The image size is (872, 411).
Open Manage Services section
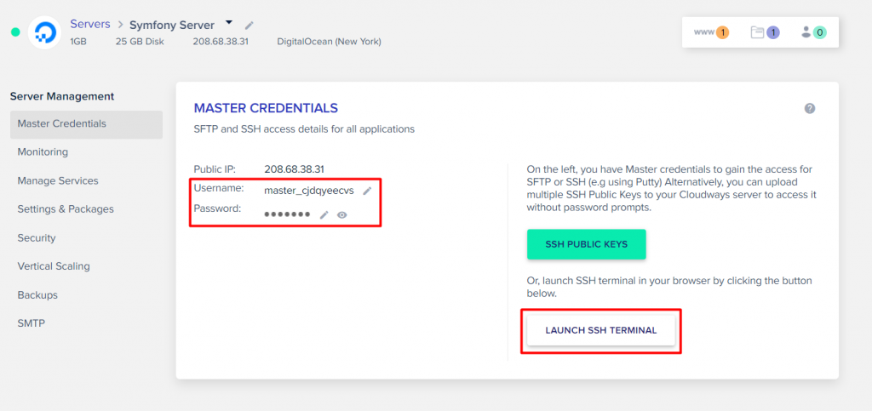pos(58,180)
